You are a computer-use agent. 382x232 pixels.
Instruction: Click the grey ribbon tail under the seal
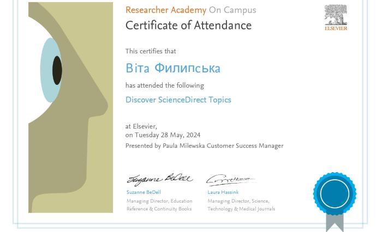[335, 222]
